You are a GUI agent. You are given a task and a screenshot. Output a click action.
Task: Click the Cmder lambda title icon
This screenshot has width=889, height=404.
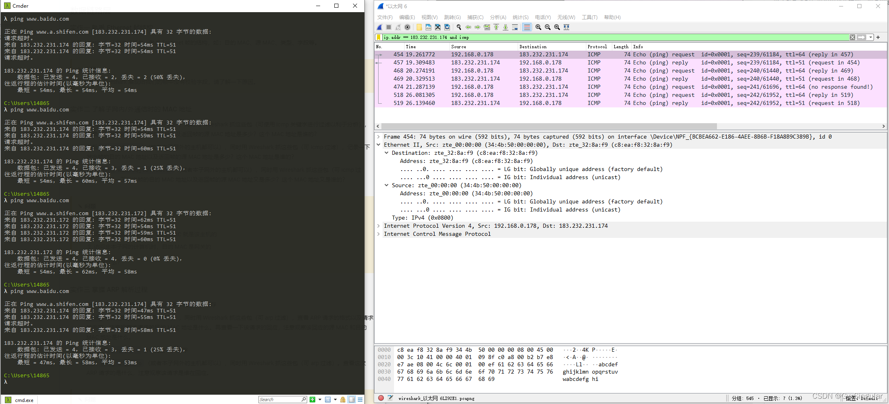tap(7, 6)
